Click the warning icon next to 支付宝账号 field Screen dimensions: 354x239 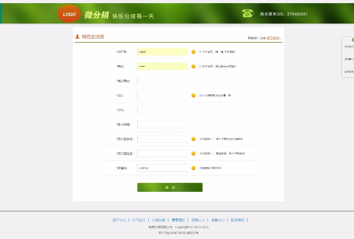click(193, 138)
